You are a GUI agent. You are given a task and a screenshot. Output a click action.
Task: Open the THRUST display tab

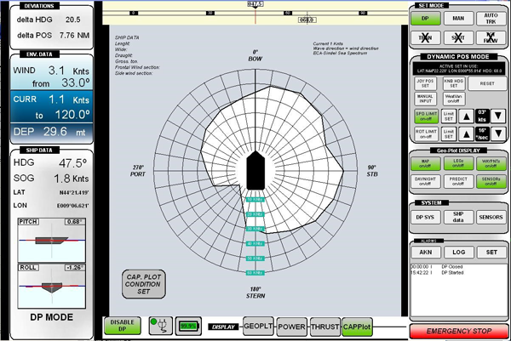[325, 326]
